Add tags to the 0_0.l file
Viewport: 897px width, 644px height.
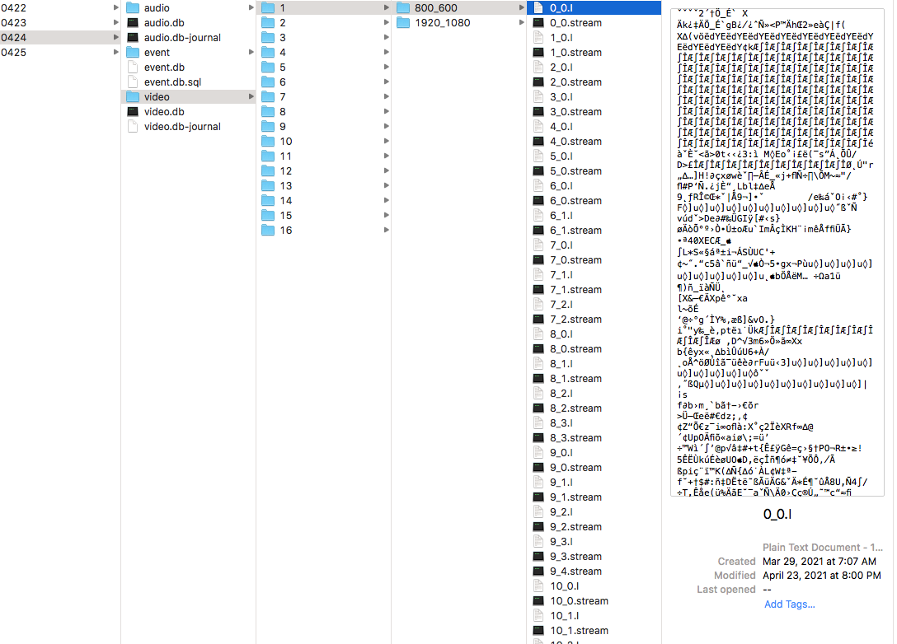[790, 604]
